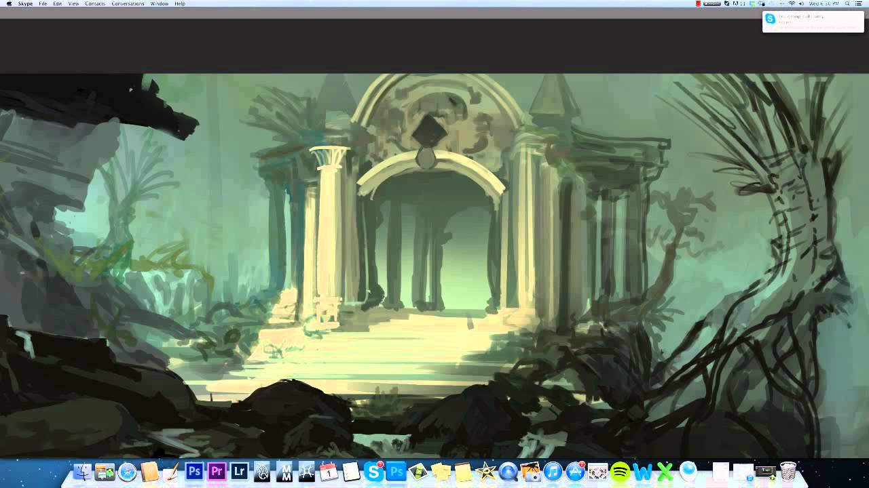Open the File menu

(x=43, y=3)
